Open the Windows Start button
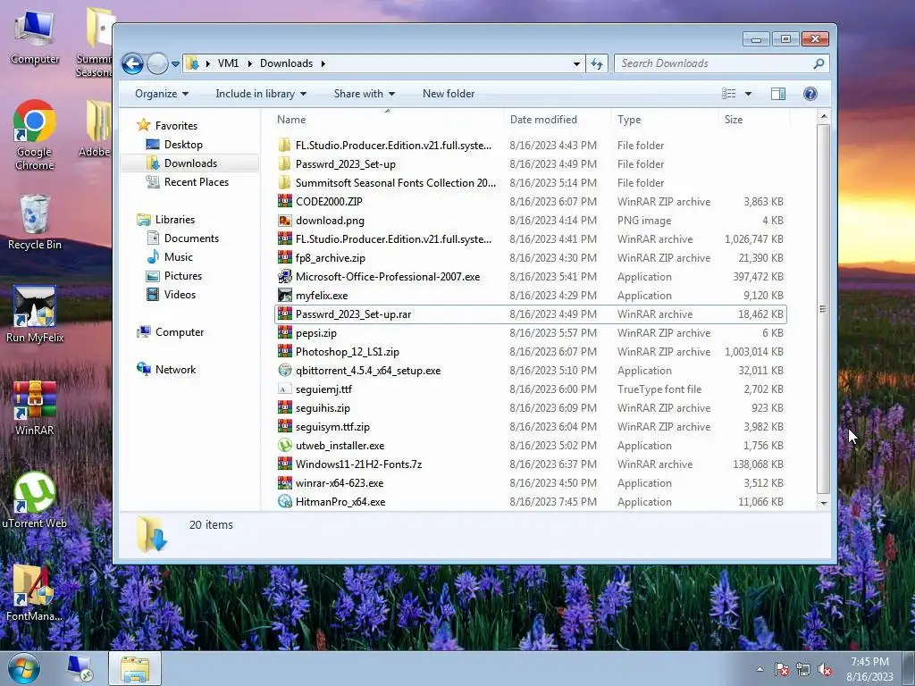The width and height of the screenshot is (915, 686). coord(23,668)
